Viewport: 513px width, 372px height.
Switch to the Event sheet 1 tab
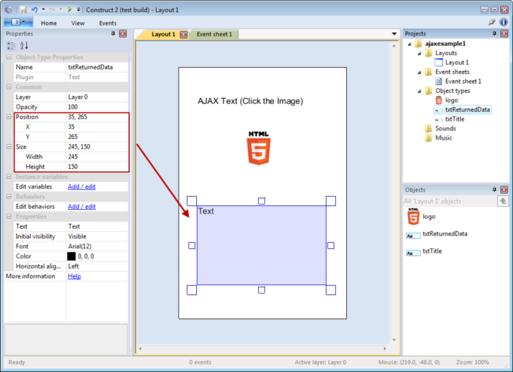[x=214, y=35]
